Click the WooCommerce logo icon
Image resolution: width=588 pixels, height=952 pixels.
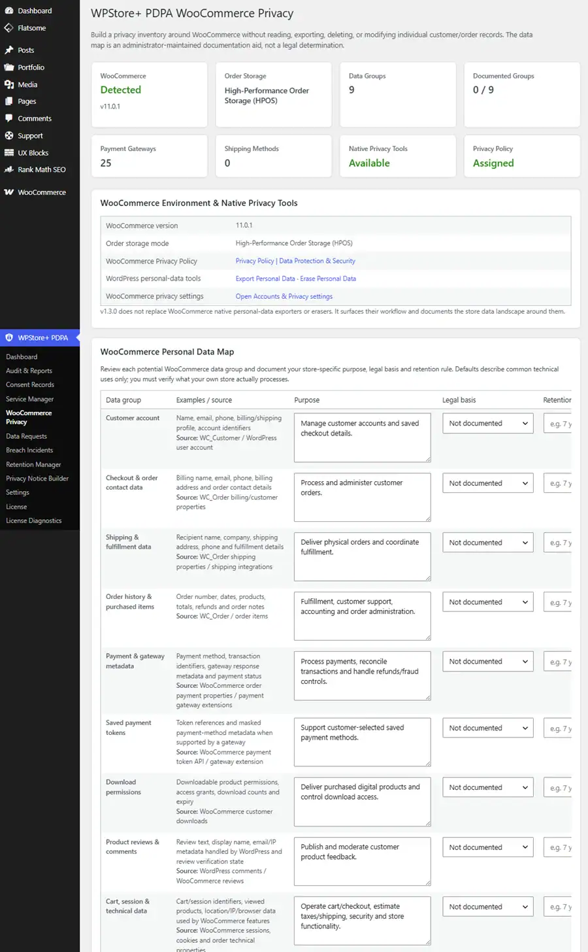[x=9, y=192]
